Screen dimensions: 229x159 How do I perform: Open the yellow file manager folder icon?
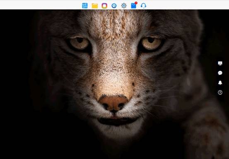point(95,6)
